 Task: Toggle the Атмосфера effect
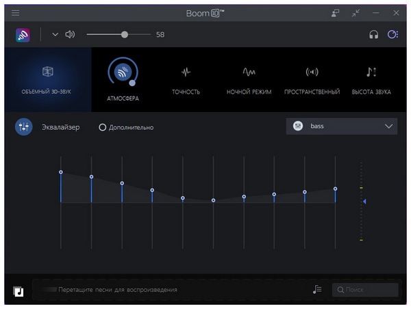pos(123,72)
